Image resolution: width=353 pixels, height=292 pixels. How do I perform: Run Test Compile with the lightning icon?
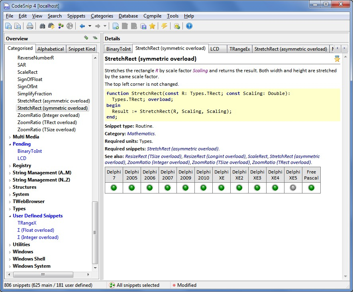[164, 26]
